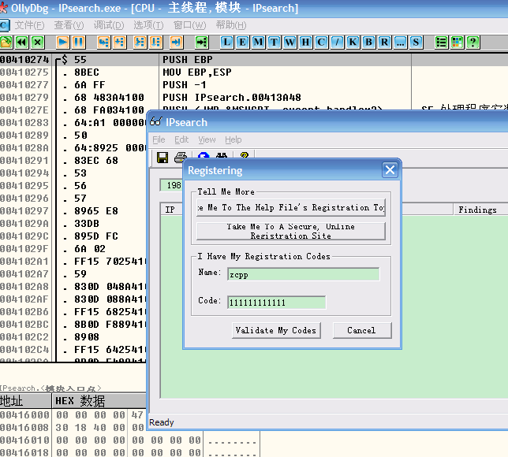Viewport: 508px width, 457px height.
Task: Click the Name input field
Action: pos(303,274)
